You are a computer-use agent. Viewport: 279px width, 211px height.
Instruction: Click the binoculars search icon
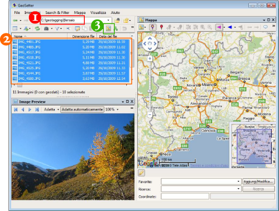click(46, 28)
